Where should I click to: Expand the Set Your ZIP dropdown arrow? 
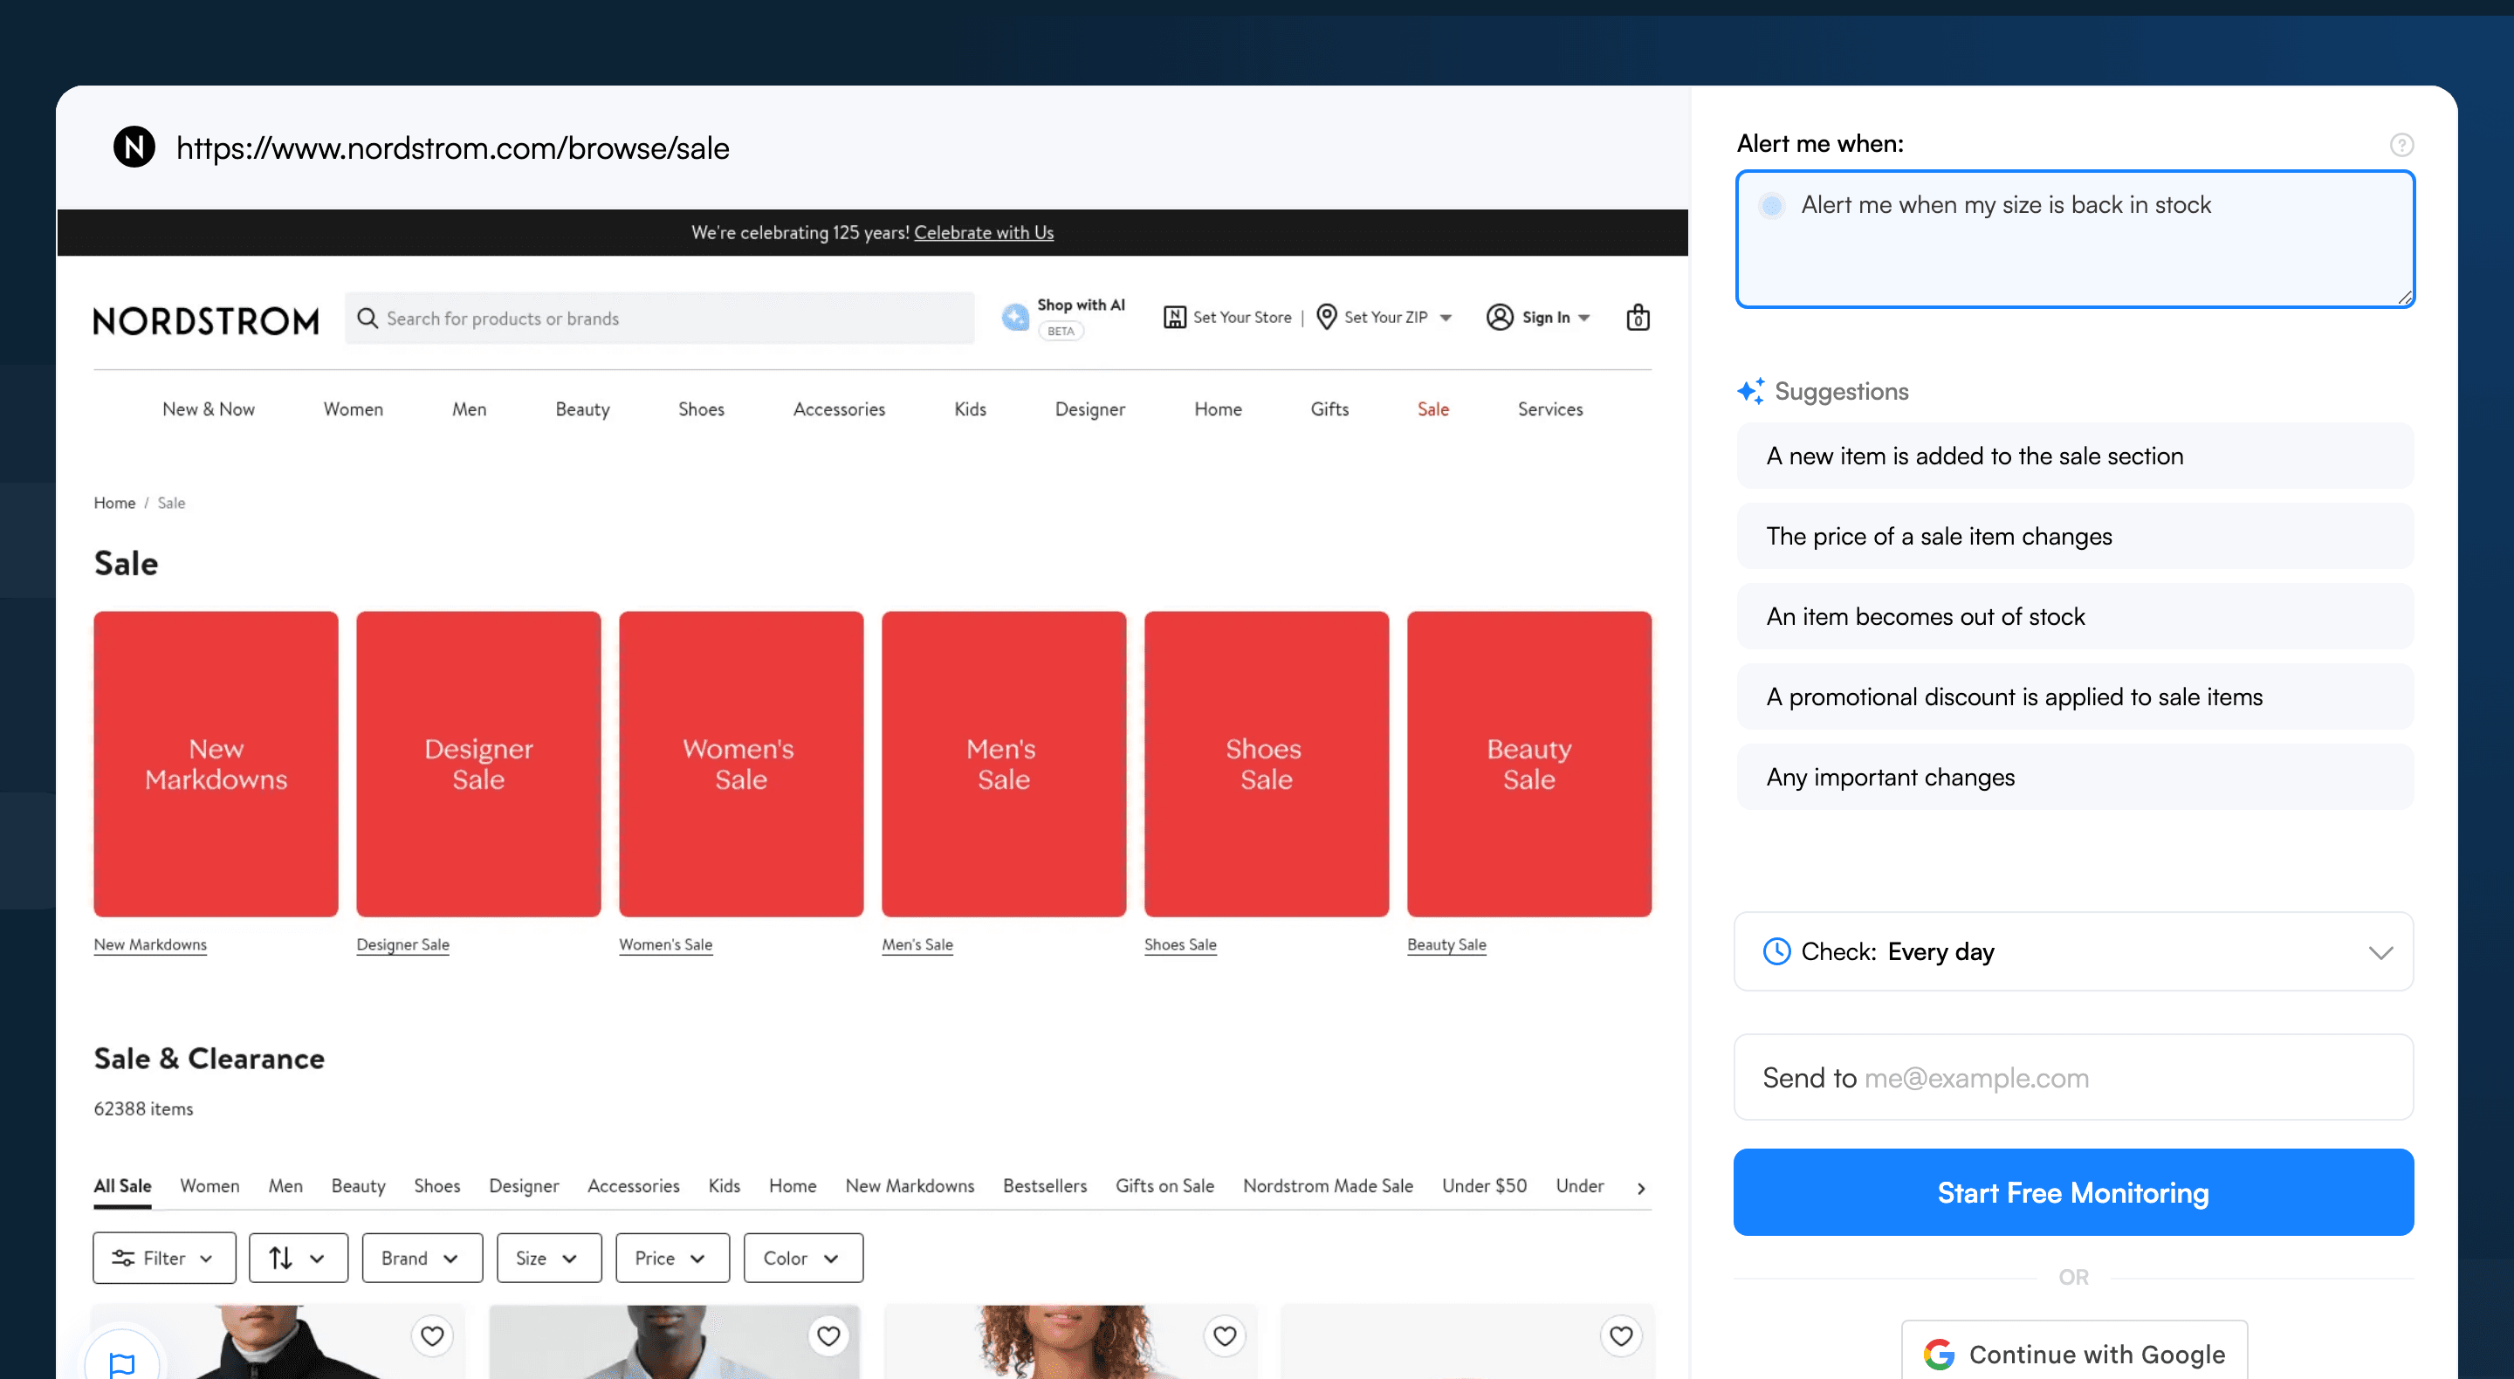click(x=1446, y=319)
